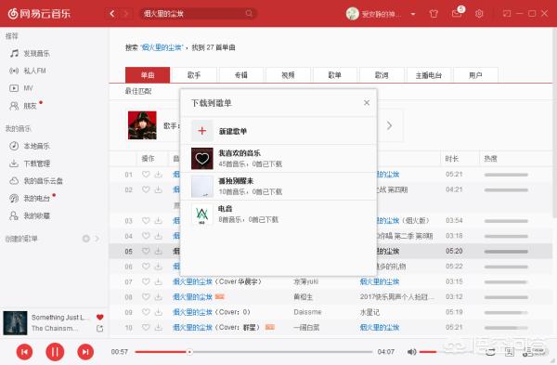Open artist Daissme in row 09
557x365 pixels.
[307, 312]
